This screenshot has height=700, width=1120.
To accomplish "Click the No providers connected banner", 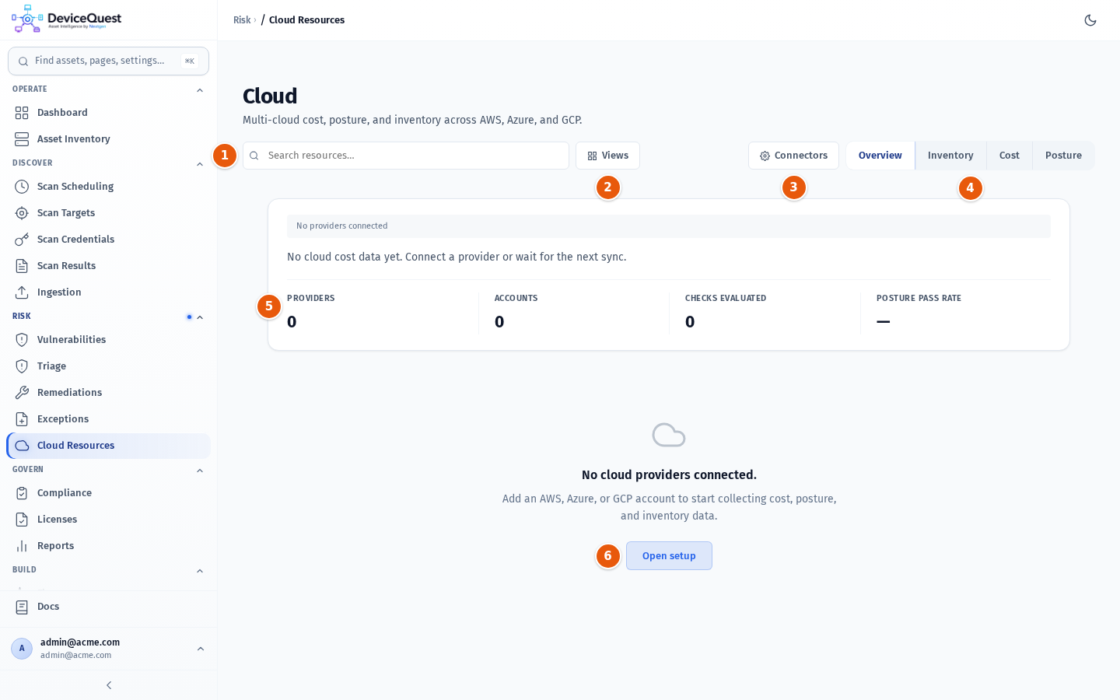I will tap(669, 226).
